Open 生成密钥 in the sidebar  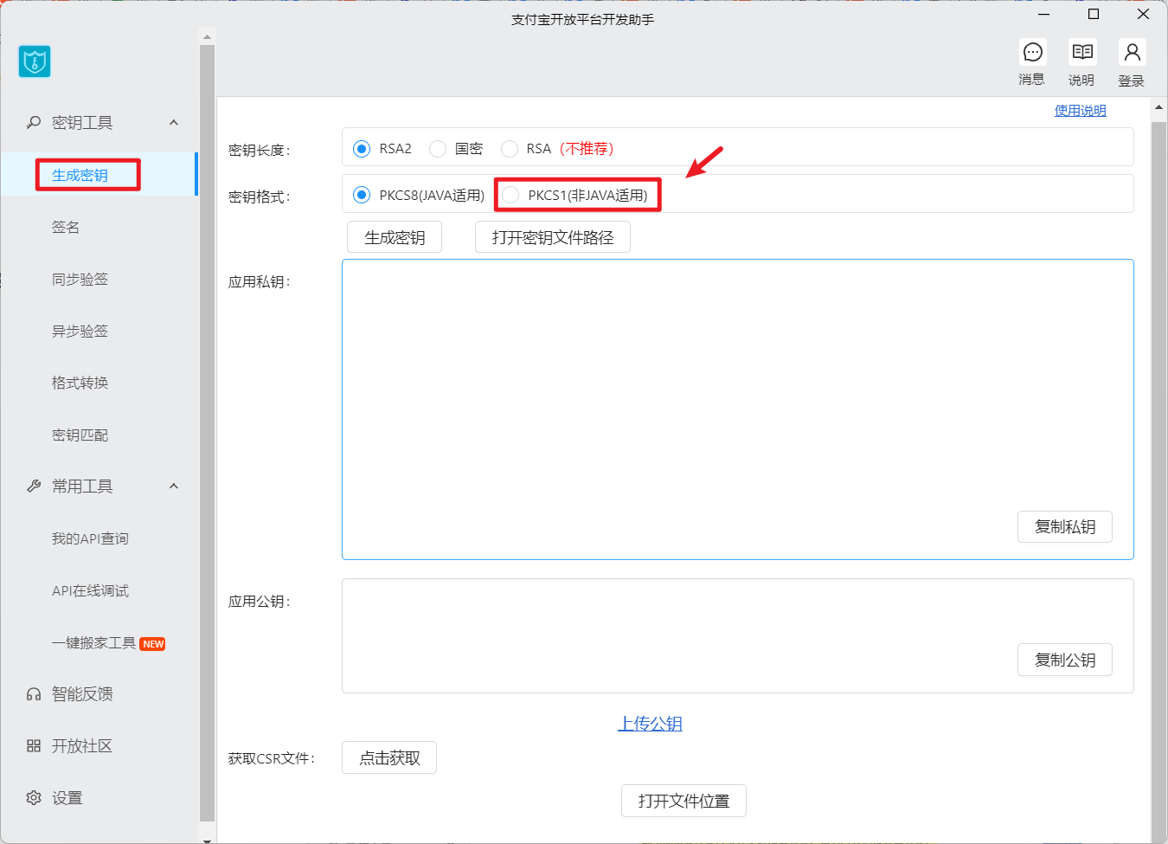[99, 175]
